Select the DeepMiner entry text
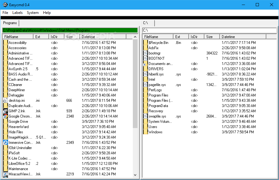The image size is (279, 180). point(17,90)
